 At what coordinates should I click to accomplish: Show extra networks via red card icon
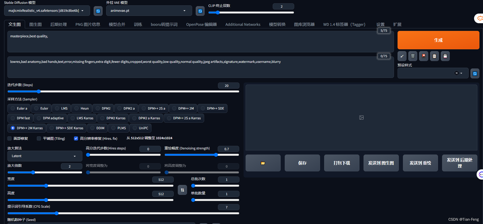pyautogui.click(x=424, y=56)
